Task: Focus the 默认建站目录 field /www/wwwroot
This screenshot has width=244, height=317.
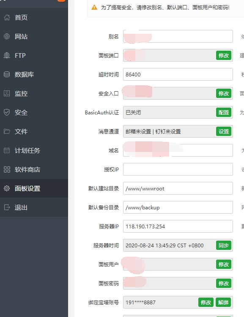Action: [178, 188]
